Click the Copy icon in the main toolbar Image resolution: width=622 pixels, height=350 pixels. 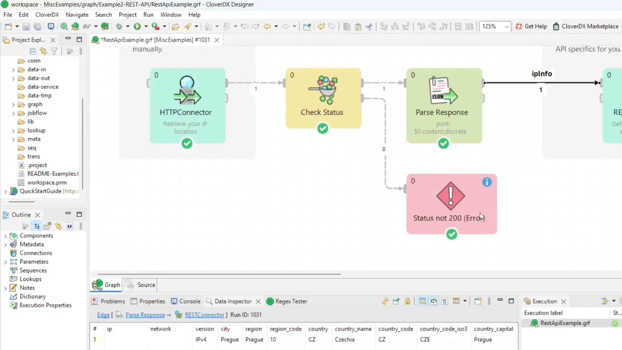click(x=347, y=27)
